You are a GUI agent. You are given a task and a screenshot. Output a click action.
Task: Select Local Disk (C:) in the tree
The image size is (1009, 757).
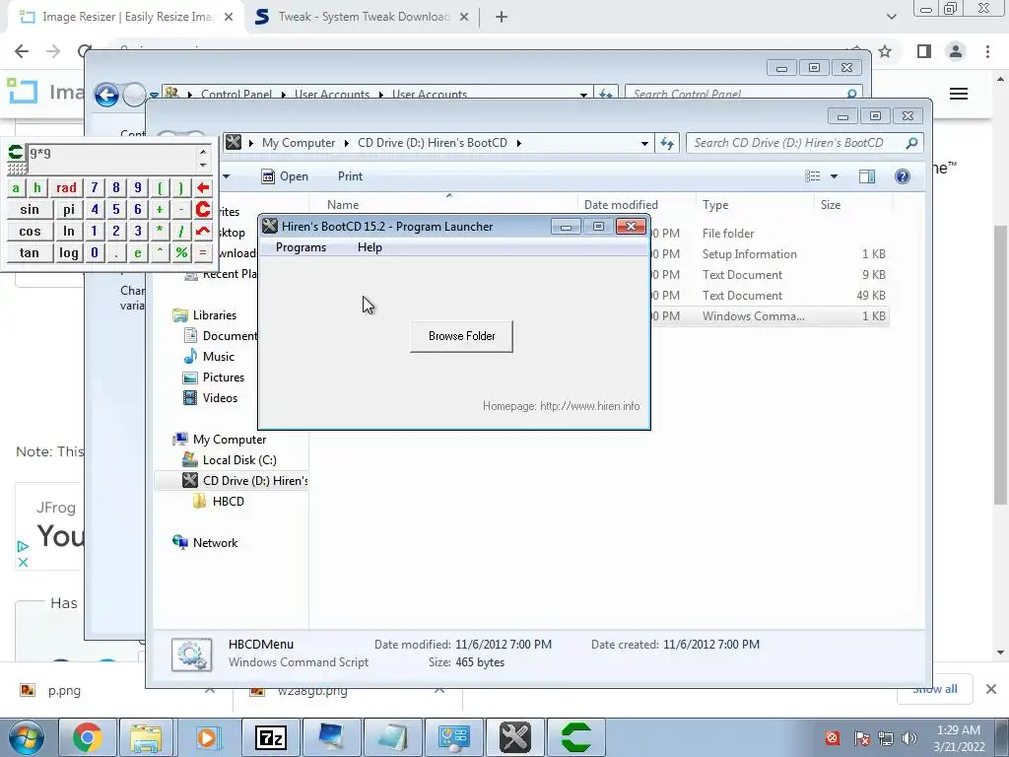pyautogui.click(x=239, y=460)
